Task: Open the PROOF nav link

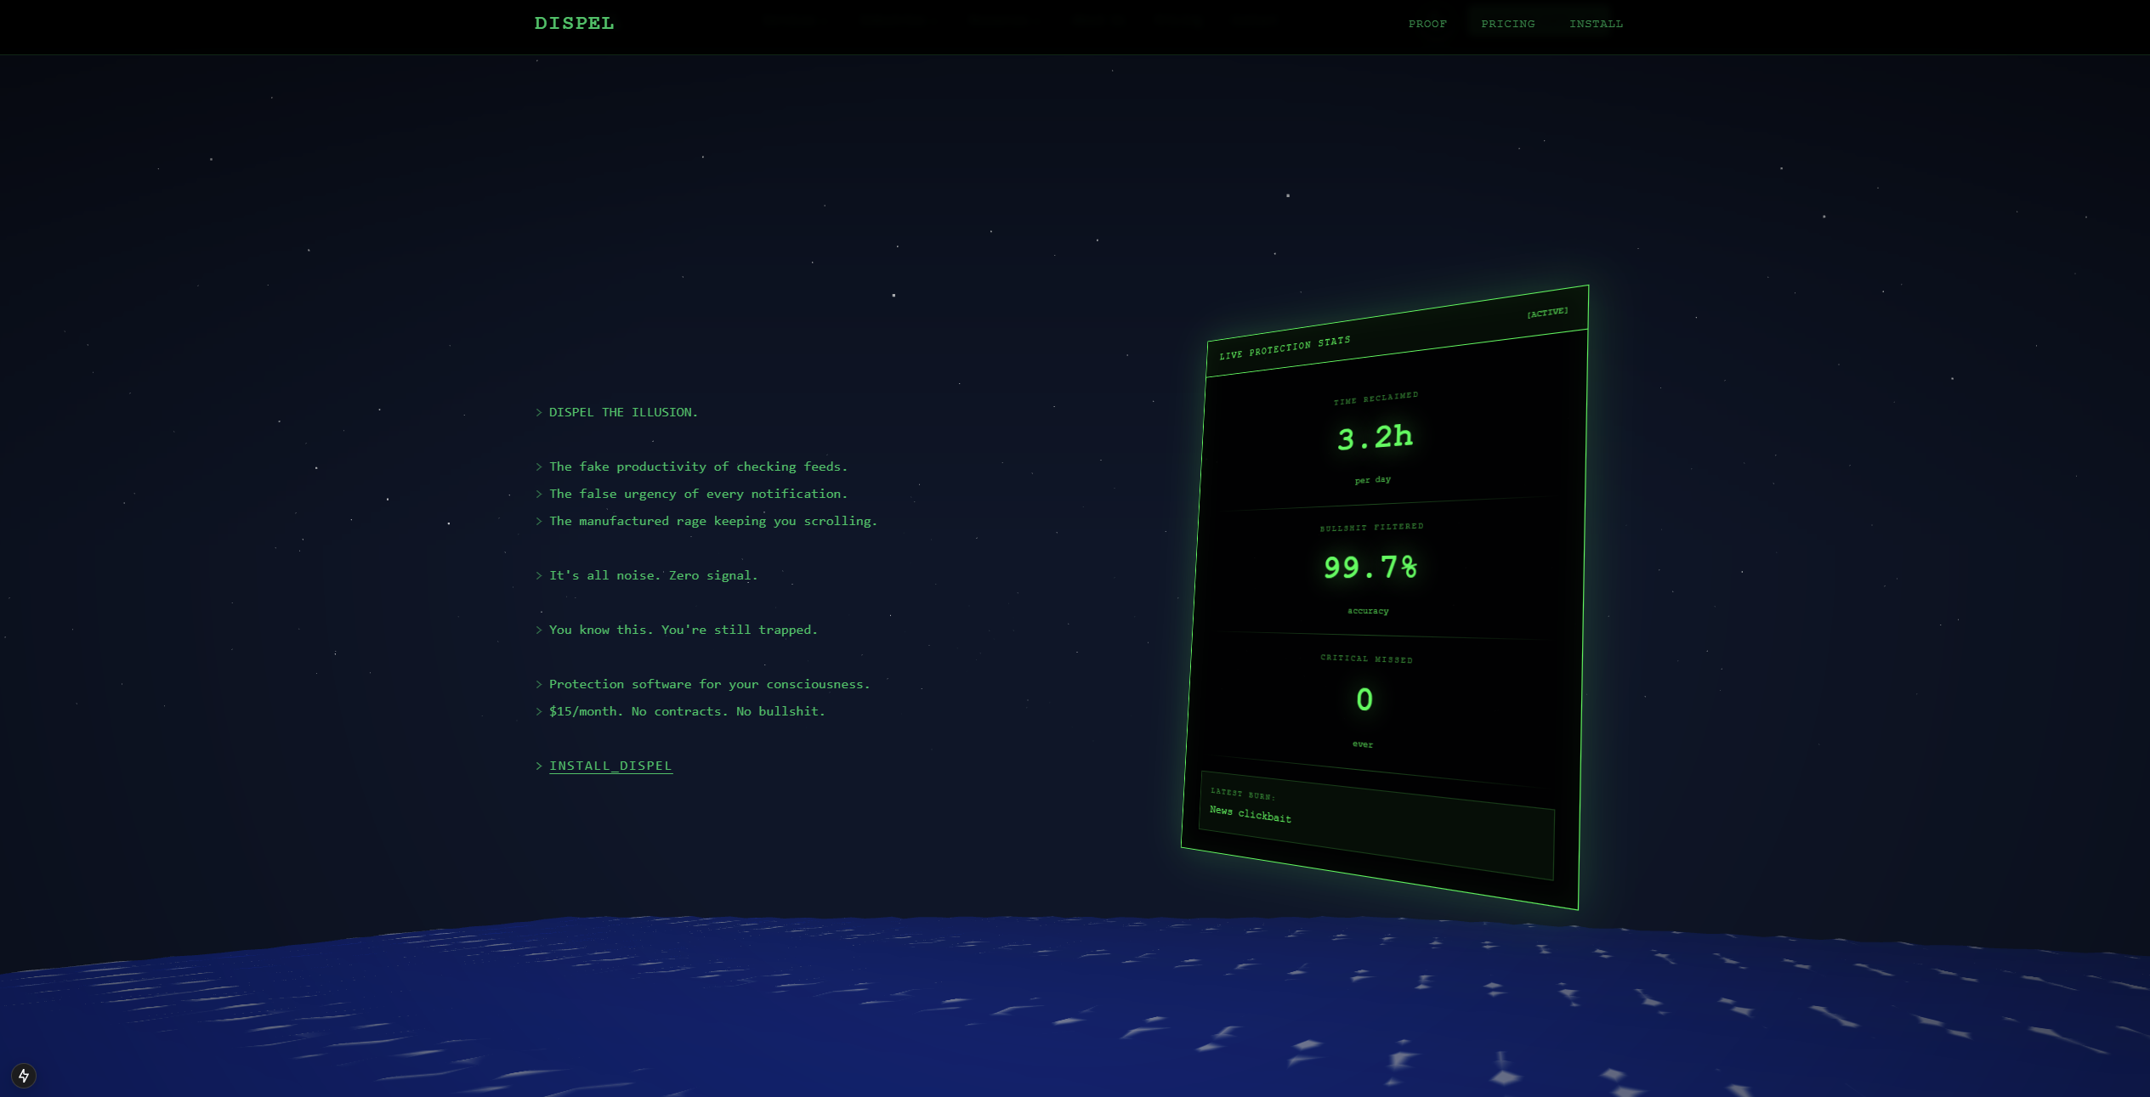Action: 1427,24
